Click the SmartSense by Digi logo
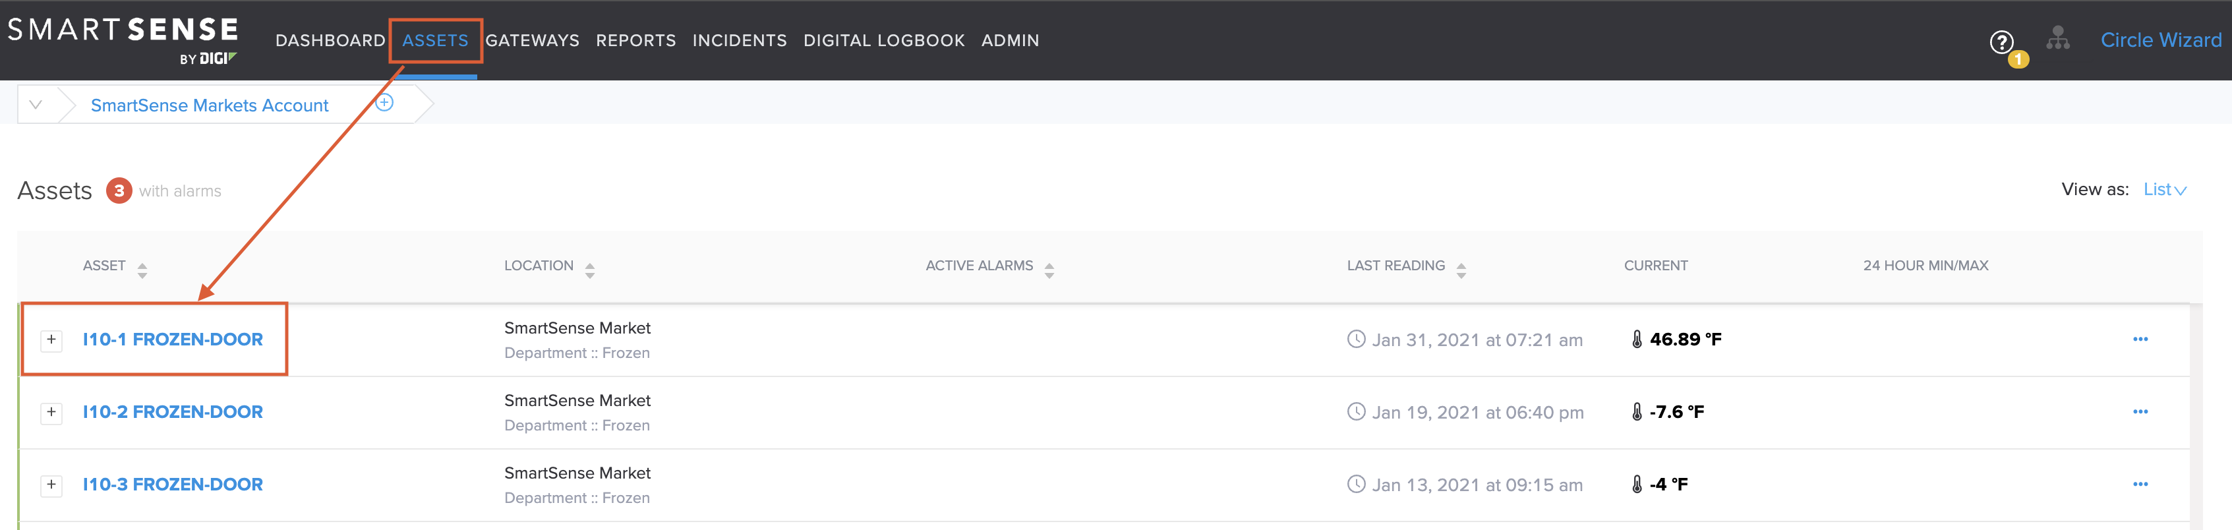Image resolution: width=2232 pixels, height=530 pixels. pyautogui.click(x=123, y=40)
